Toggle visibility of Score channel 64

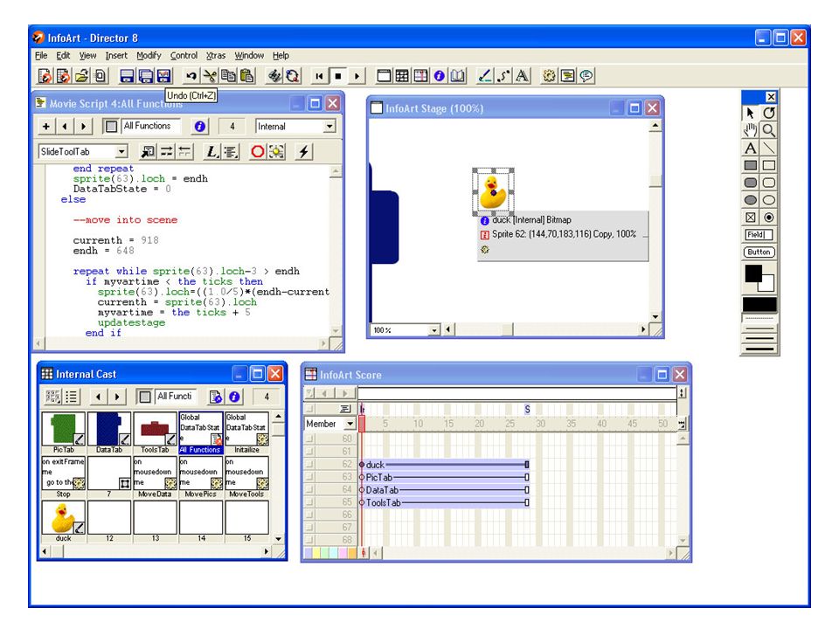tap(309, 489)
